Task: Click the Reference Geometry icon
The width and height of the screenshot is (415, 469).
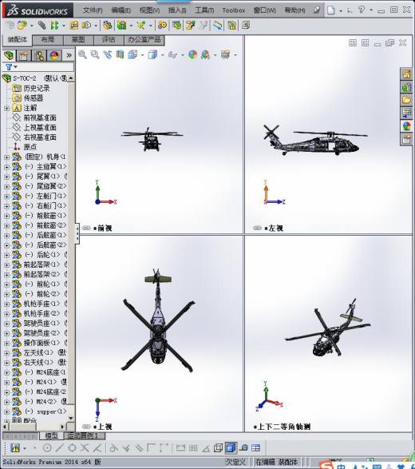Action: click(140, 26)
